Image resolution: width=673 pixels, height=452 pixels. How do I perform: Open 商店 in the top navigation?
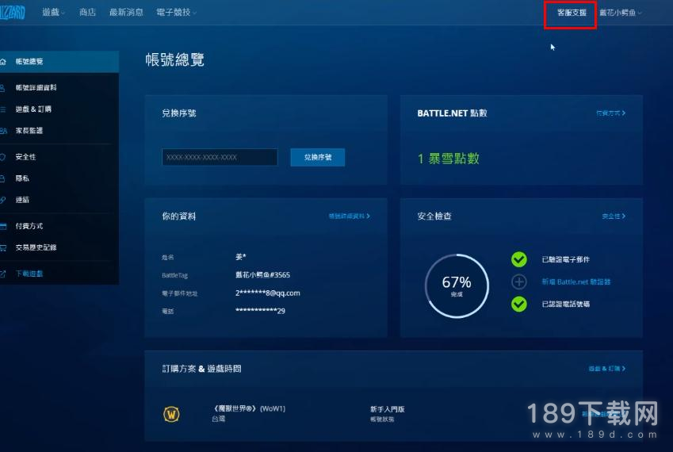coord(88,13)
